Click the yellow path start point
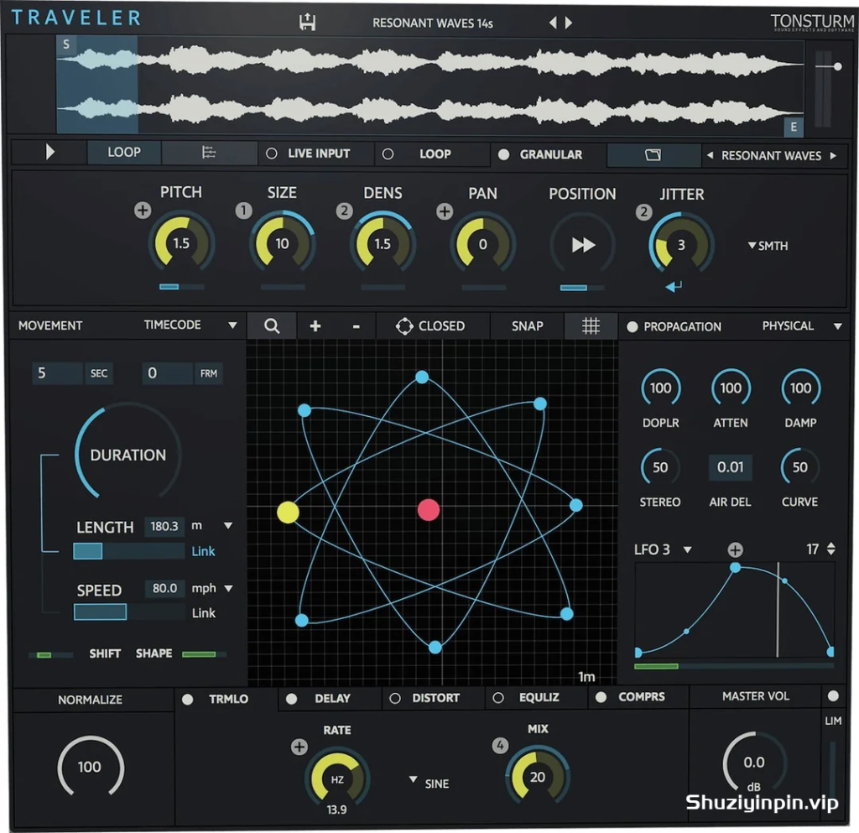Viewport: 859px width, 833px height. click(x=289, y=513)
